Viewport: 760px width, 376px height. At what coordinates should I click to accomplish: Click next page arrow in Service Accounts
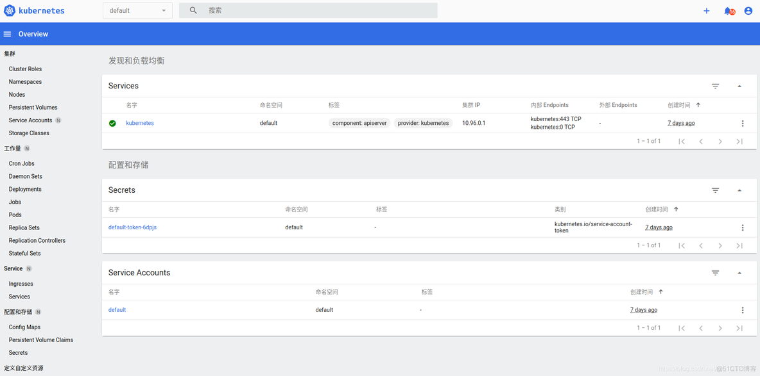[x=720, y=328]
